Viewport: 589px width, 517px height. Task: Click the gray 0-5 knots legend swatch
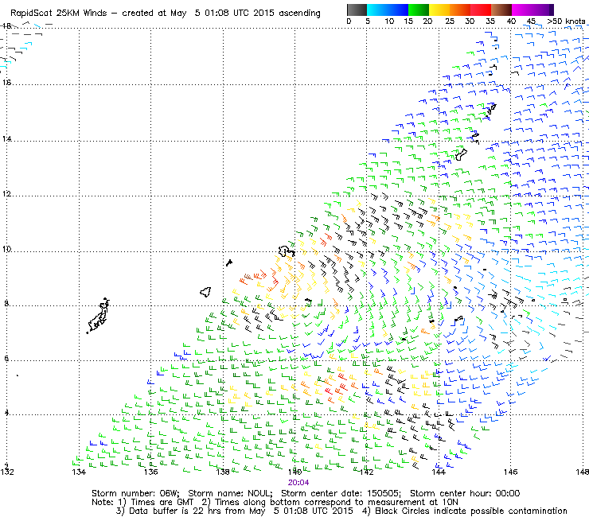(x=357, y=10)
